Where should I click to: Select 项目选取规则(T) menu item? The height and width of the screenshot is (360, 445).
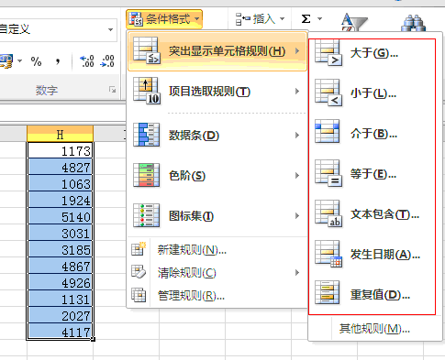click(x=217, y=92)
